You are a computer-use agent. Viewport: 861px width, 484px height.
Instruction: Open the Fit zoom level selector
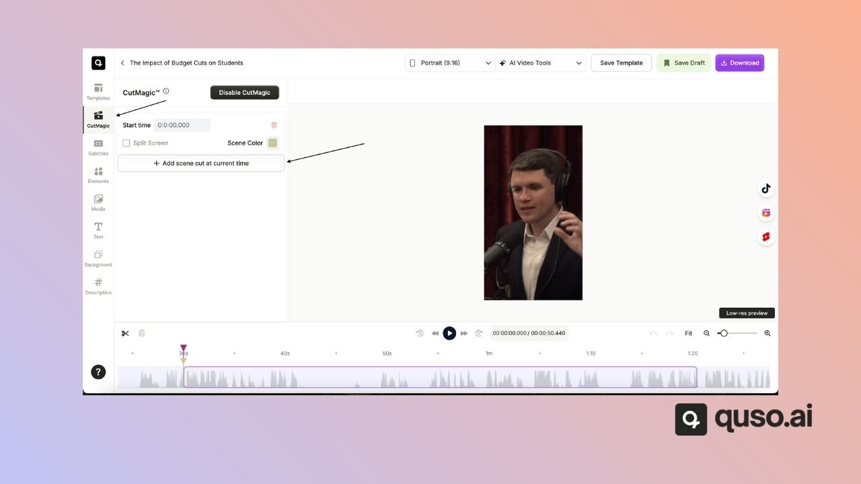tap(688, 333)
